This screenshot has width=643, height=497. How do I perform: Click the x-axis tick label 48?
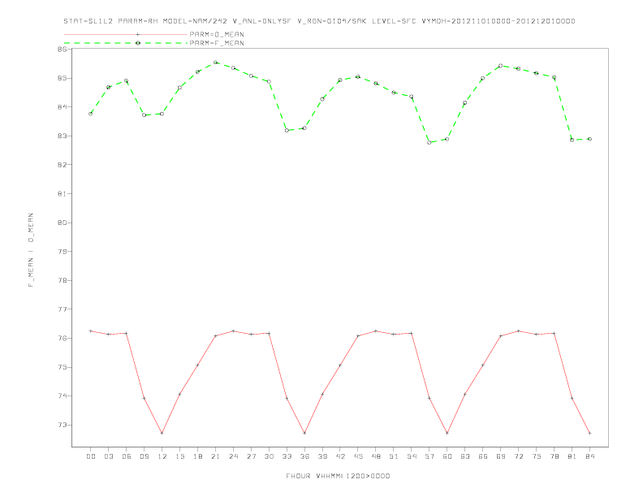376,456
